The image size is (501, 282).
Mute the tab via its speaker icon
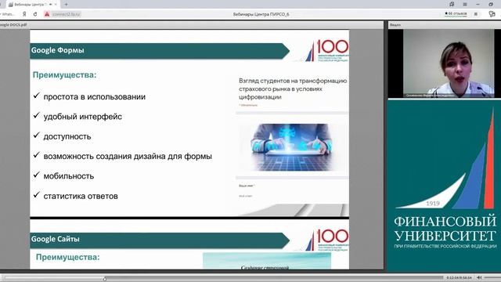[51, 5]
